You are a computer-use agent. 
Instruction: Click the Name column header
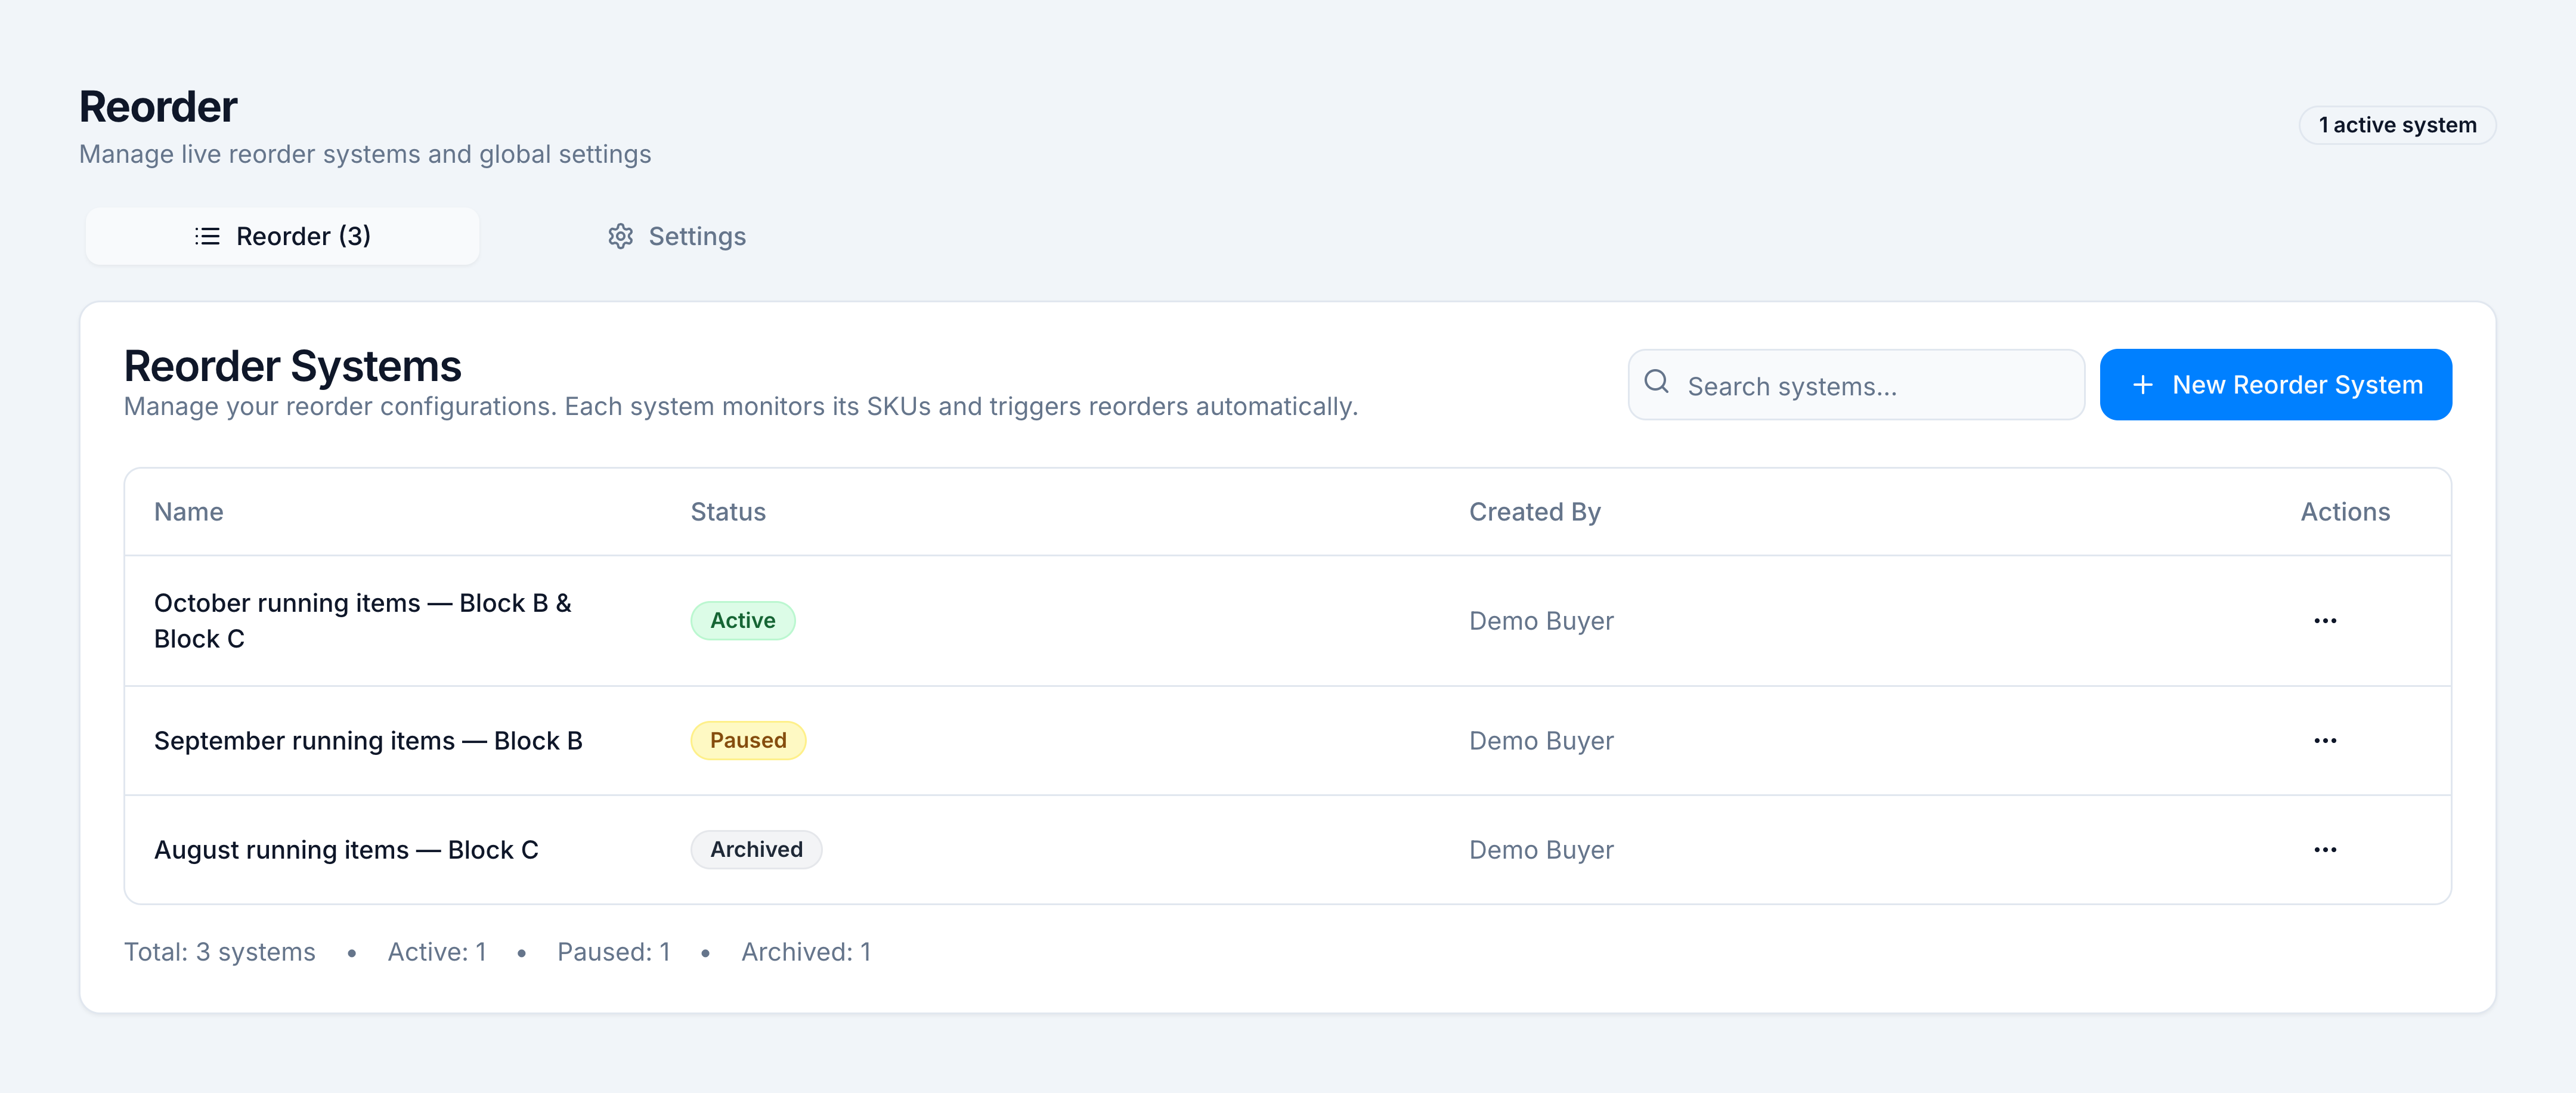[x=189, y=512]
